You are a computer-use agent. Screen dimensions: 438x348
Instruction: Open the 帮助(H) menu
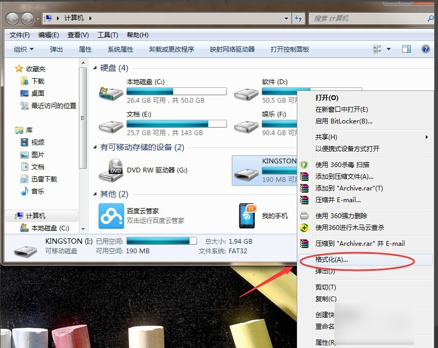point(137,35)
